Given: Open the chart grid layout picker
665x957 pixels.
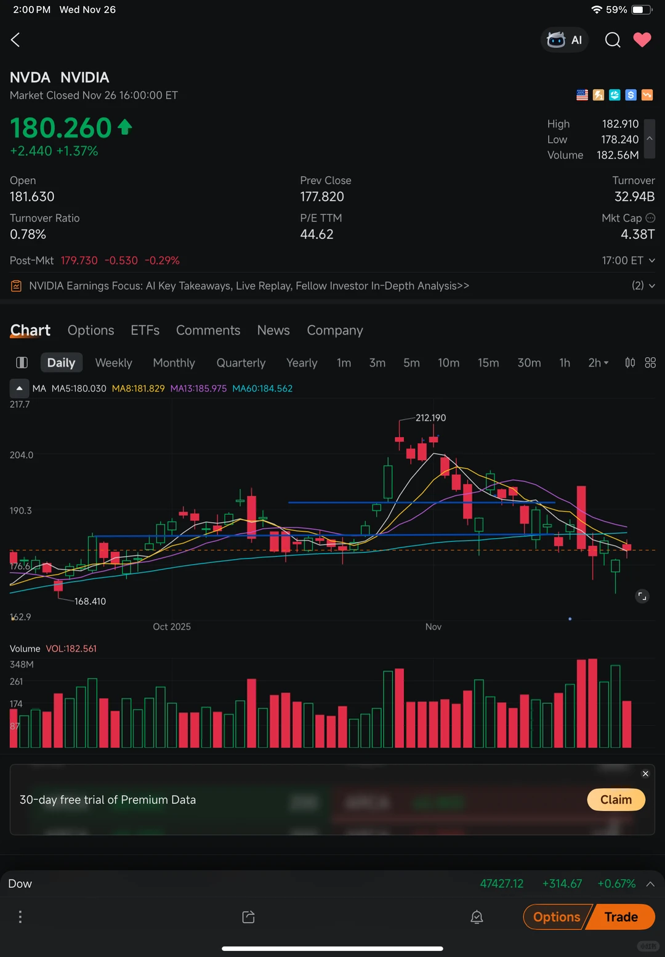Looking at the screenshot, I should tap(650, 363).
